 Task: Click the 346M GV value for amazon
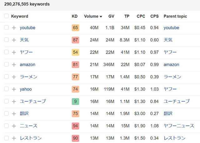pos(109,64)
